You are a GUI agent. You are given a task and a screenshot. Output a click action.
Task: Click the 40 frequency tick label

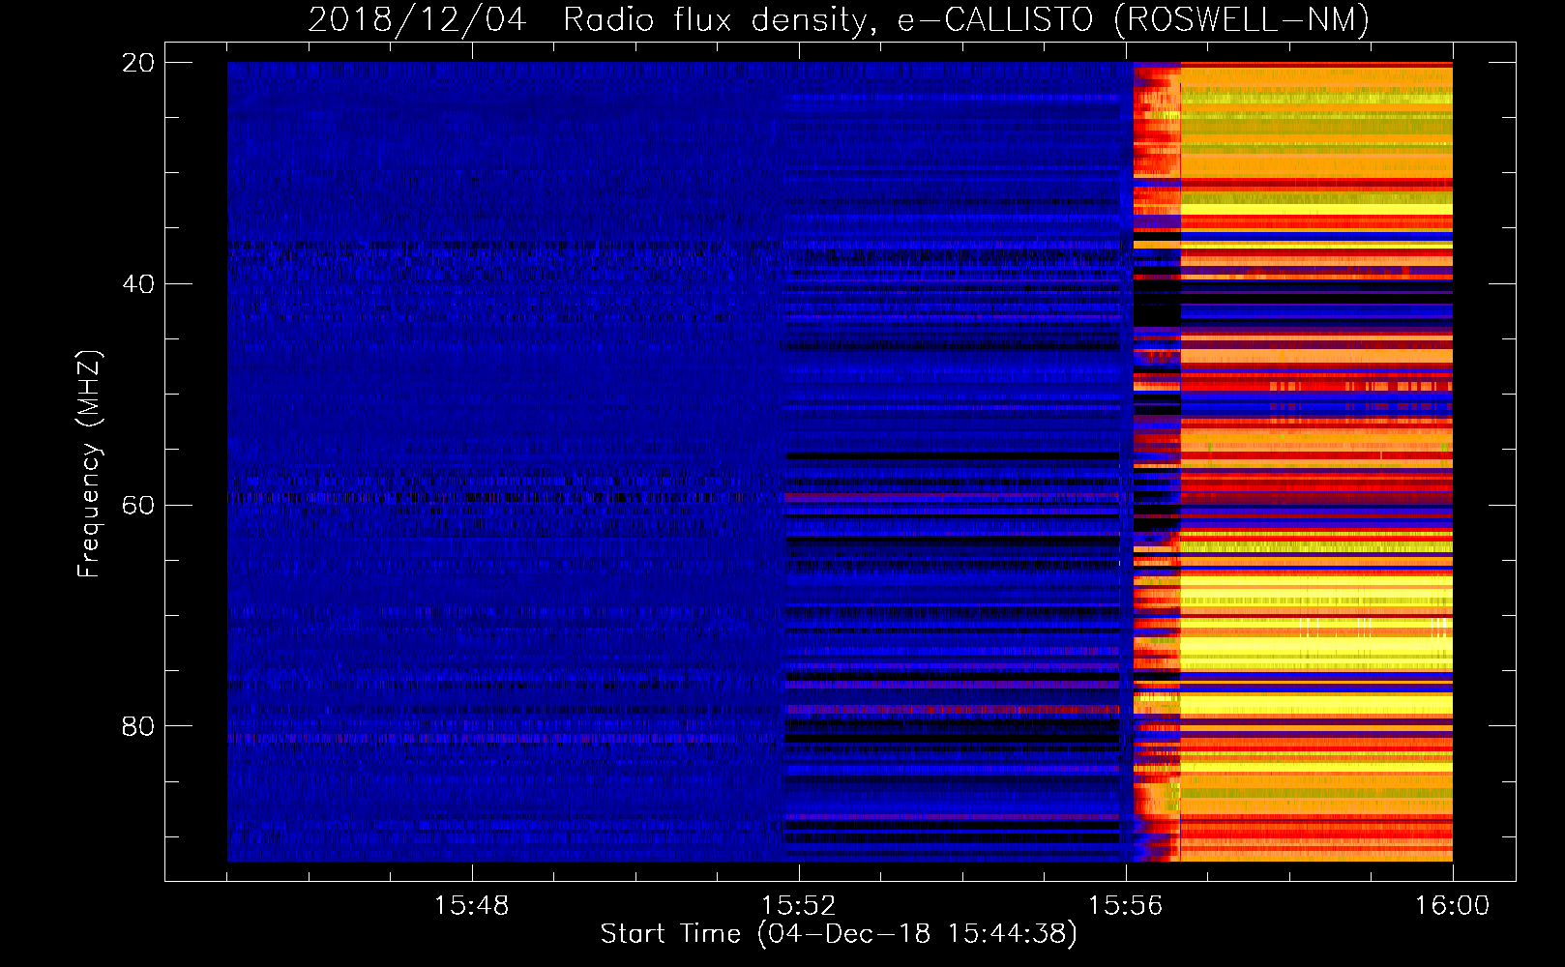(x=138, y=284)
